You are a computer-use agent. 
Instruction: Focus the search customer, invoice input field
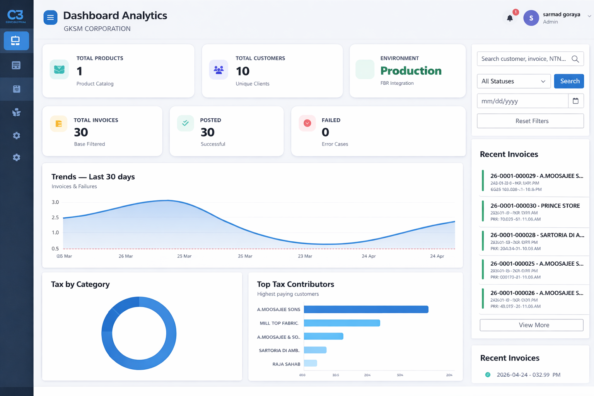(523, 59)
